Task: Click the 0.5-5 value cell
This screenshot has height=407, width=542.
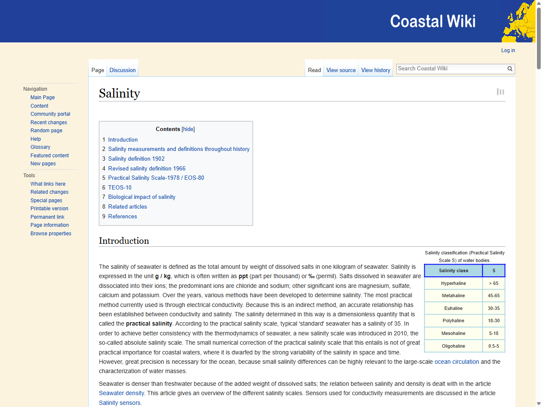Action: pyautogui.click(x=494, y=346)
